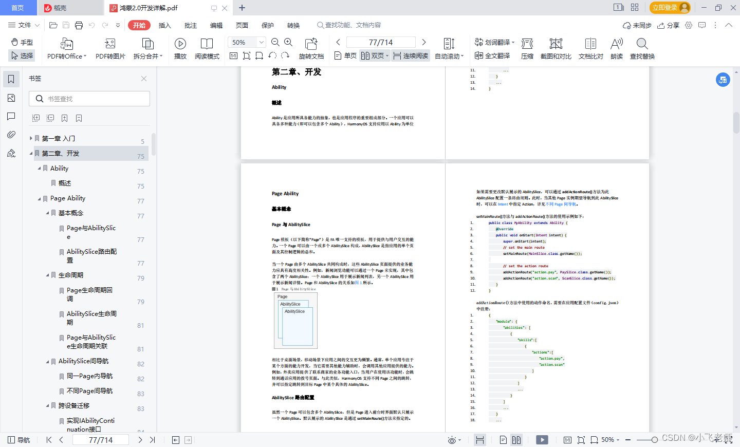Screen dimensions: 740x447
Task: Open status bar 50% zoom dropdown
Action: 610,440
